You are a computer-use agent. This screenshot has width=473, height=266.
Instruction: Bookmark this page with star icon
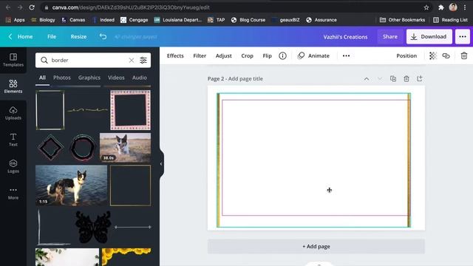click(x=426, y=7)
